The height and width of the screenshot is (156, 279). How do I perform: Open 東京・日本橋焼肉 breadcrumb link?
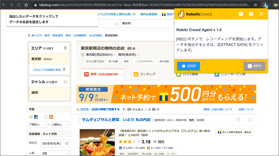pyautogui.click(x=76, y=36)
